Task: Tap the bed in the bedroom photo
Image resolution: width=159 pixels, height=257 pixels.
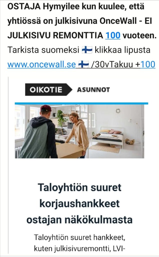Action: tap(108, 137)
